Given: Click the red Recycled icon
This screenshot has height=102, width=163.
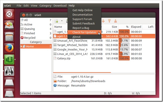Looking at the screenshot, I should coord(22,38).
